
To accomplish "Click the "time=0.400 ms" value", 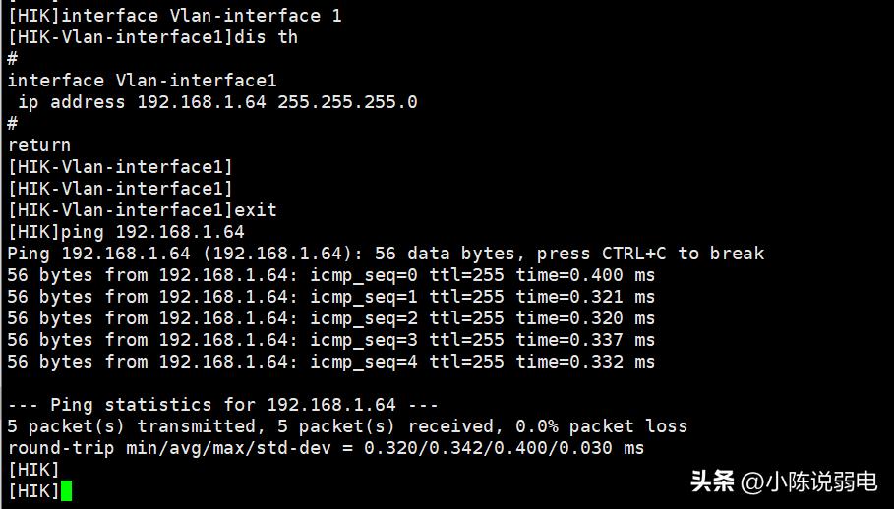I will click(585, 275).
